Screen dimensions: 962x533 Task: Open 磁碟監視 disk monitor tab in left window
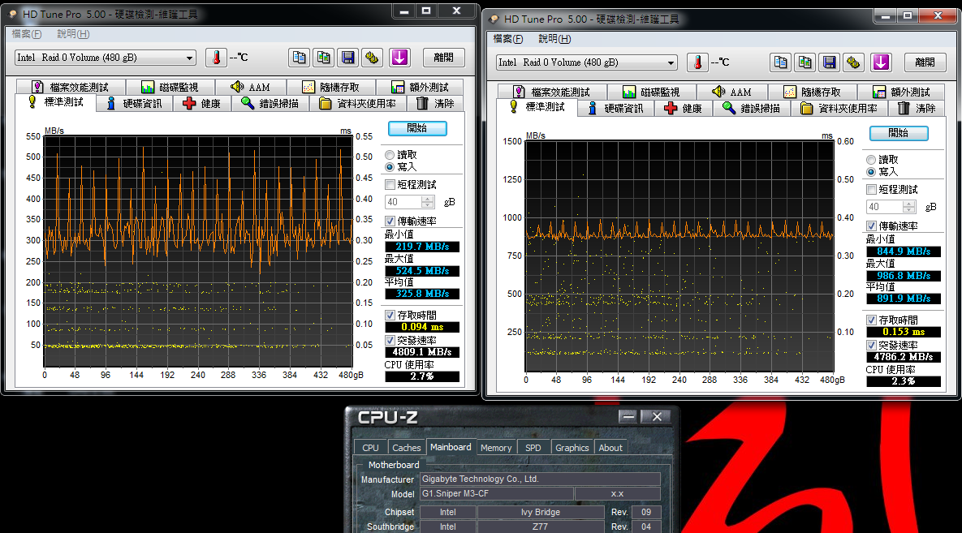pos(170,87)
